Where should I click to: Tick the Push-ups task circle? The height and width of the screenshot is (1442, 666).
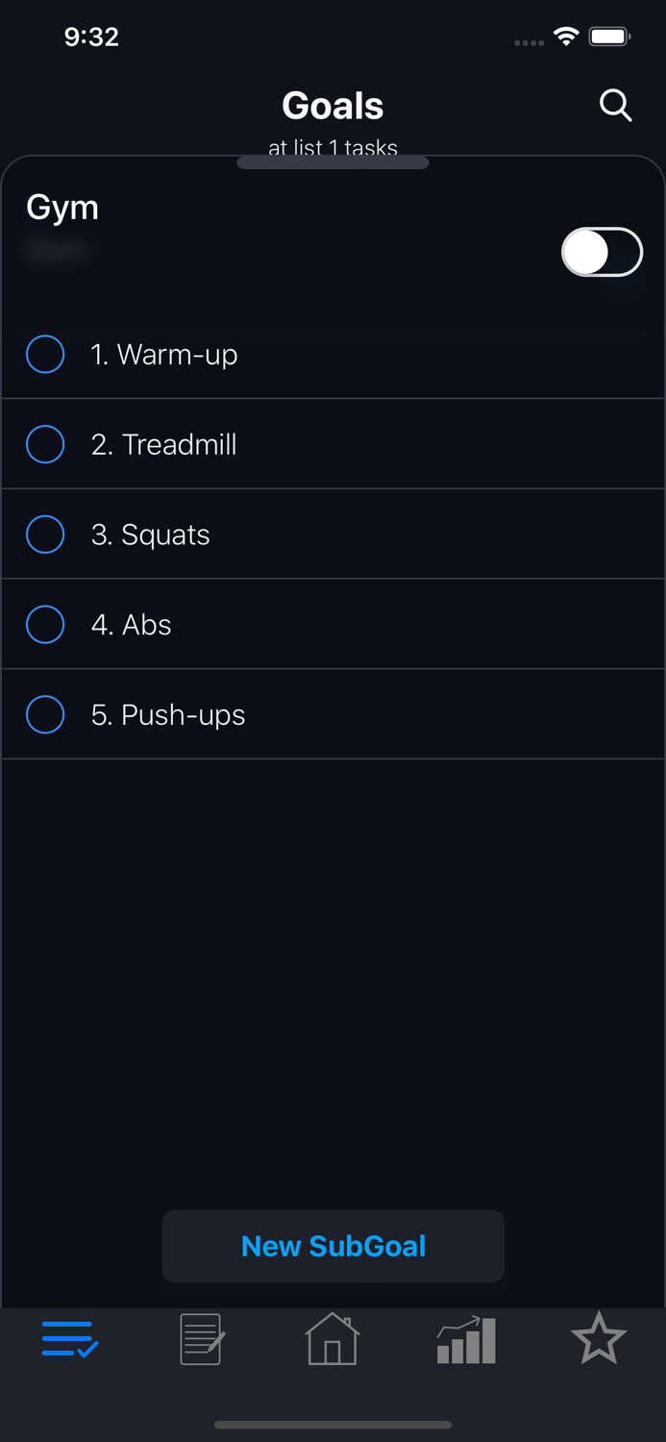point(45,715)
